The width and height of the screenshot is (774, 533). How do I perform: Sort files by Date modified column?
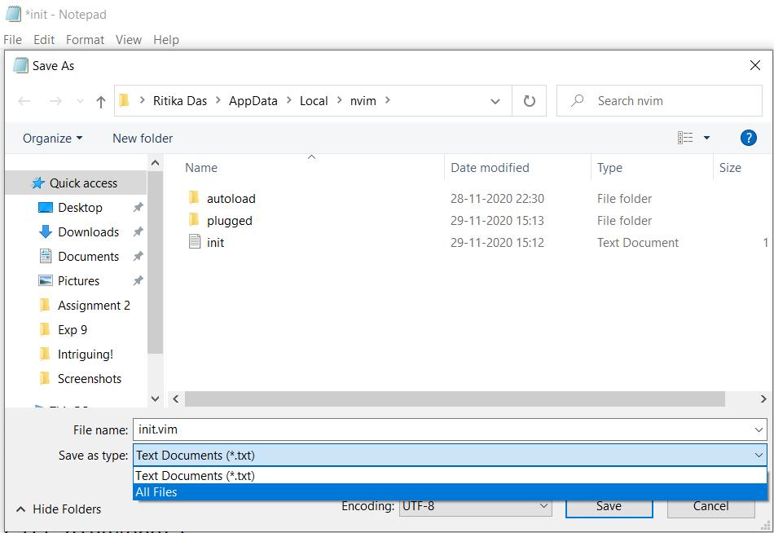pyautogui.click(x=490, y=168)
